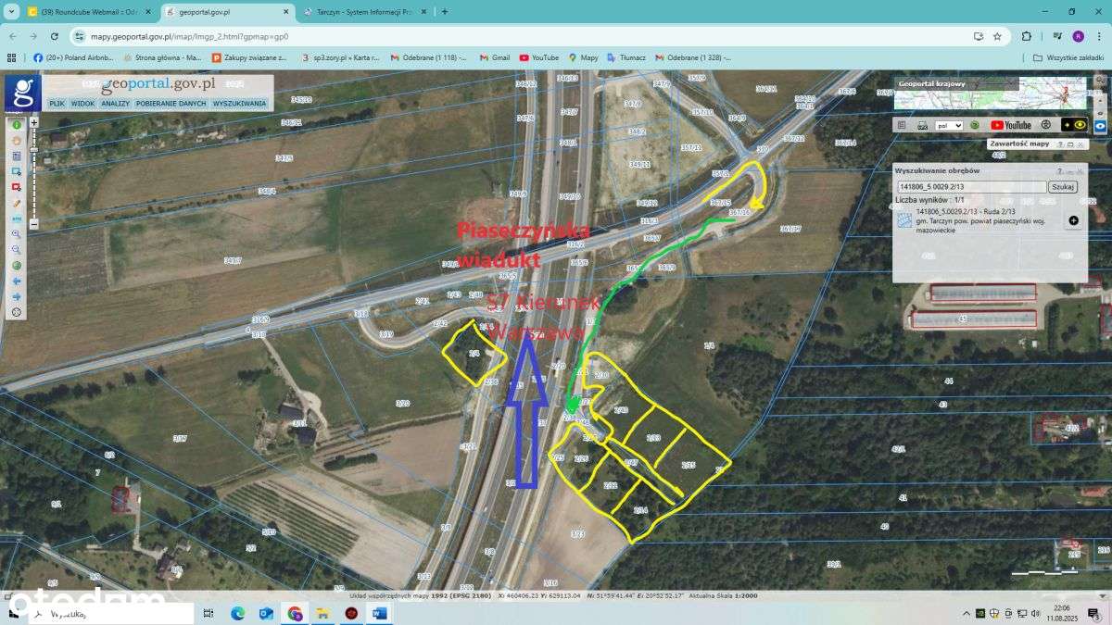Open File Explorer from the taskbar
Viewport: 1112px width, 625px height.
[x=322, y=613]
